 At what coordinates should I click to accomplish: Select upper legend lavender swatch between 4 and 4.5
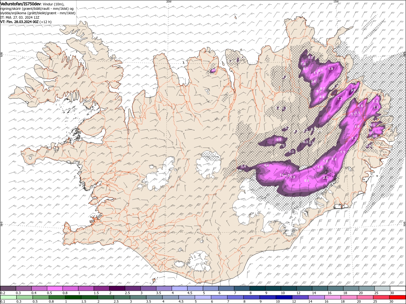(179, 288)
